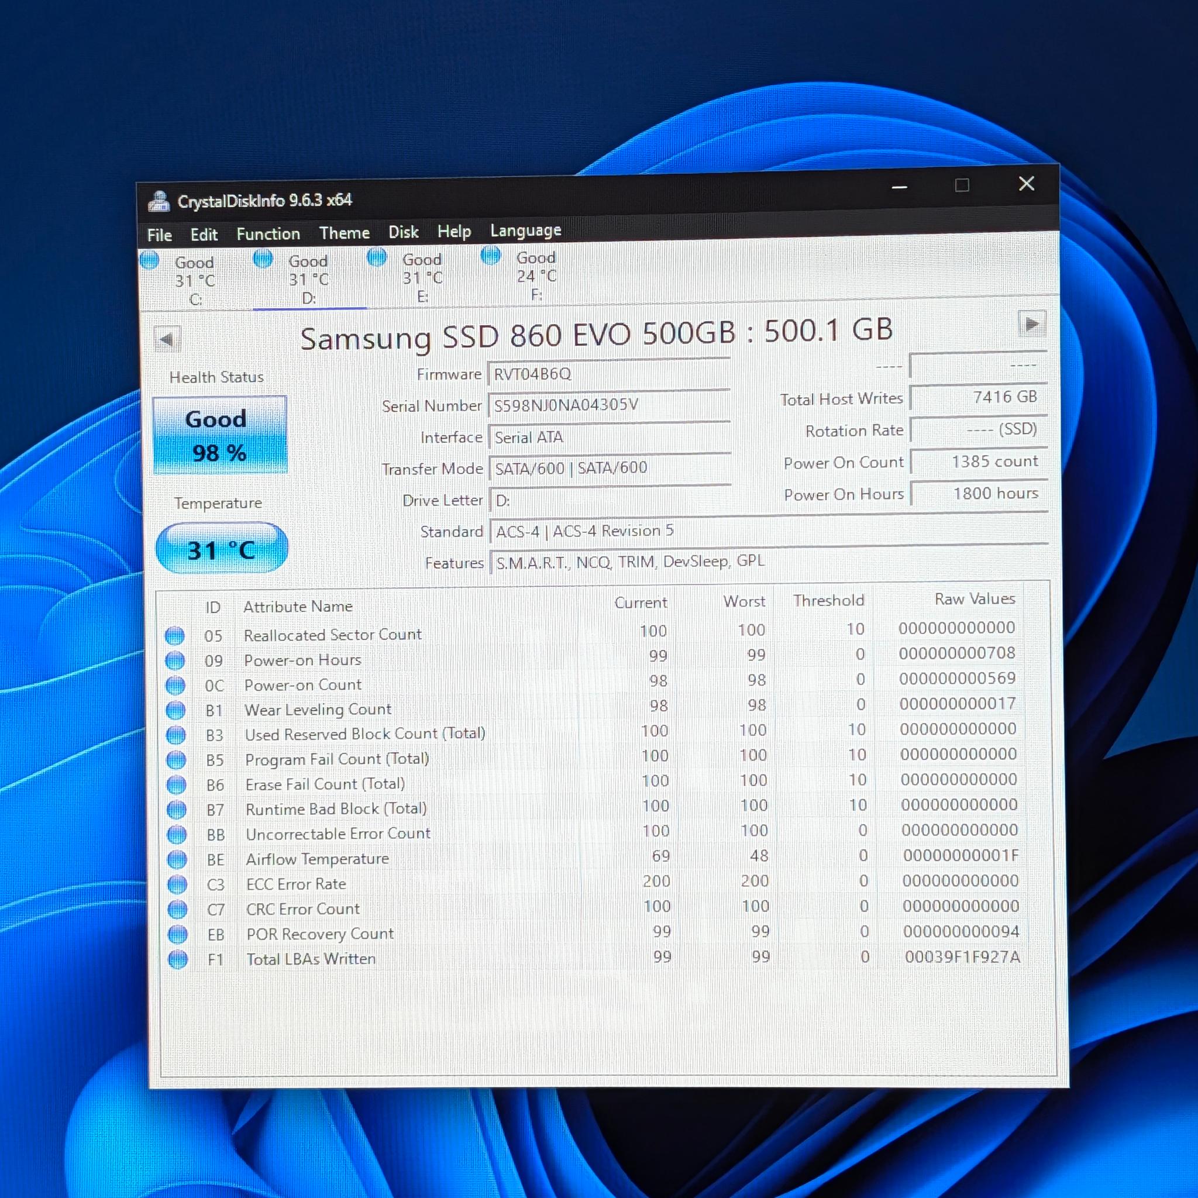The image size is (1198, 1198).
Task: Click the Firmware field RVT04B6Q
Action: coord(609,374)
